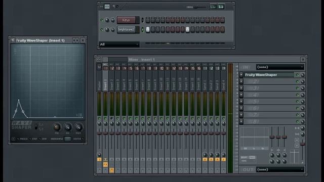
Task: Click the Keys channel pan knob
Action: click(107, 20)
